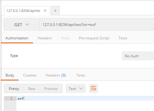Open Pre-request Script tab
Screen dimensions: 154x111
(x=94, y=38)
